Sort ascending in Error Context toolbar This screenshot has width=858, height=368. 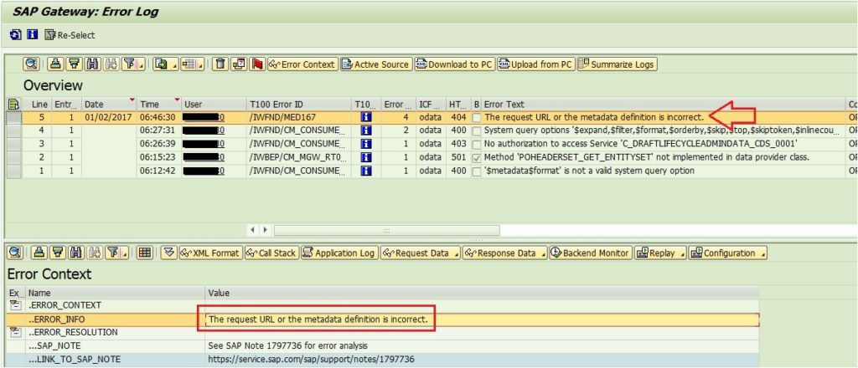click(39, 253)
